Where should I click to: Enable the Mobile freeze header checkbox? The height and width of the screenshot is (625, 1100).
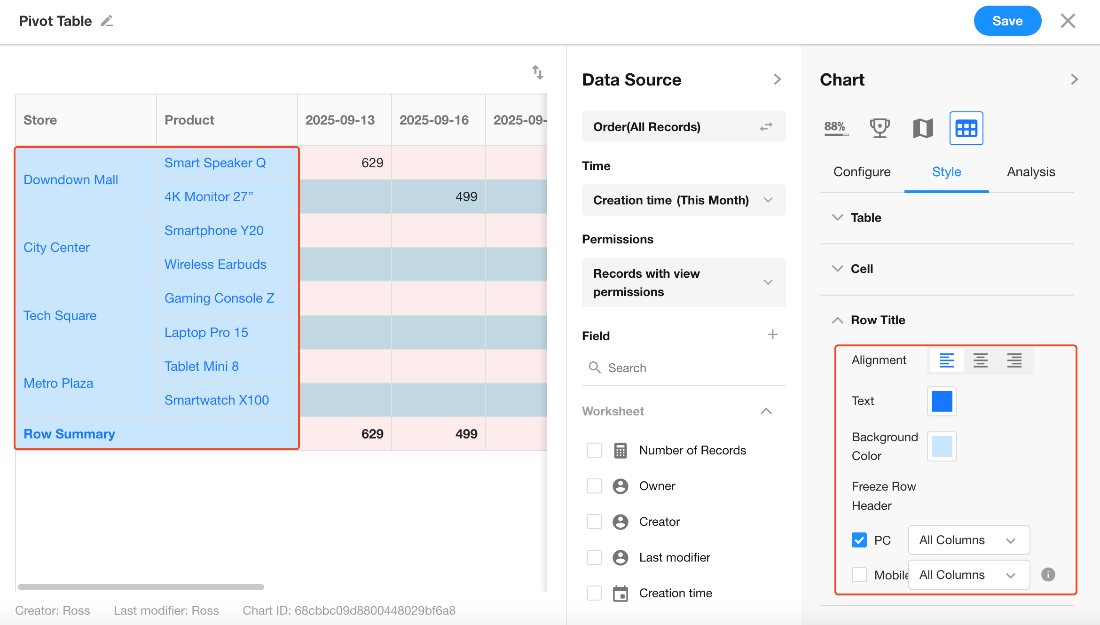(x=859, y=574)
